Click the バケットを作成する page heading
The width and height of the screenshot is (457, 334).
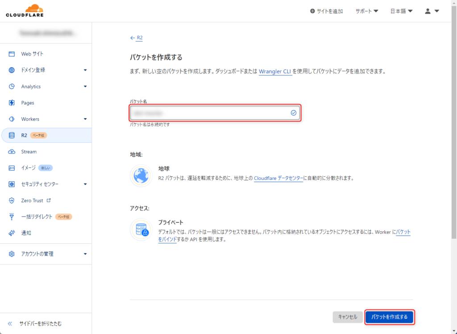tap(156, 58)
